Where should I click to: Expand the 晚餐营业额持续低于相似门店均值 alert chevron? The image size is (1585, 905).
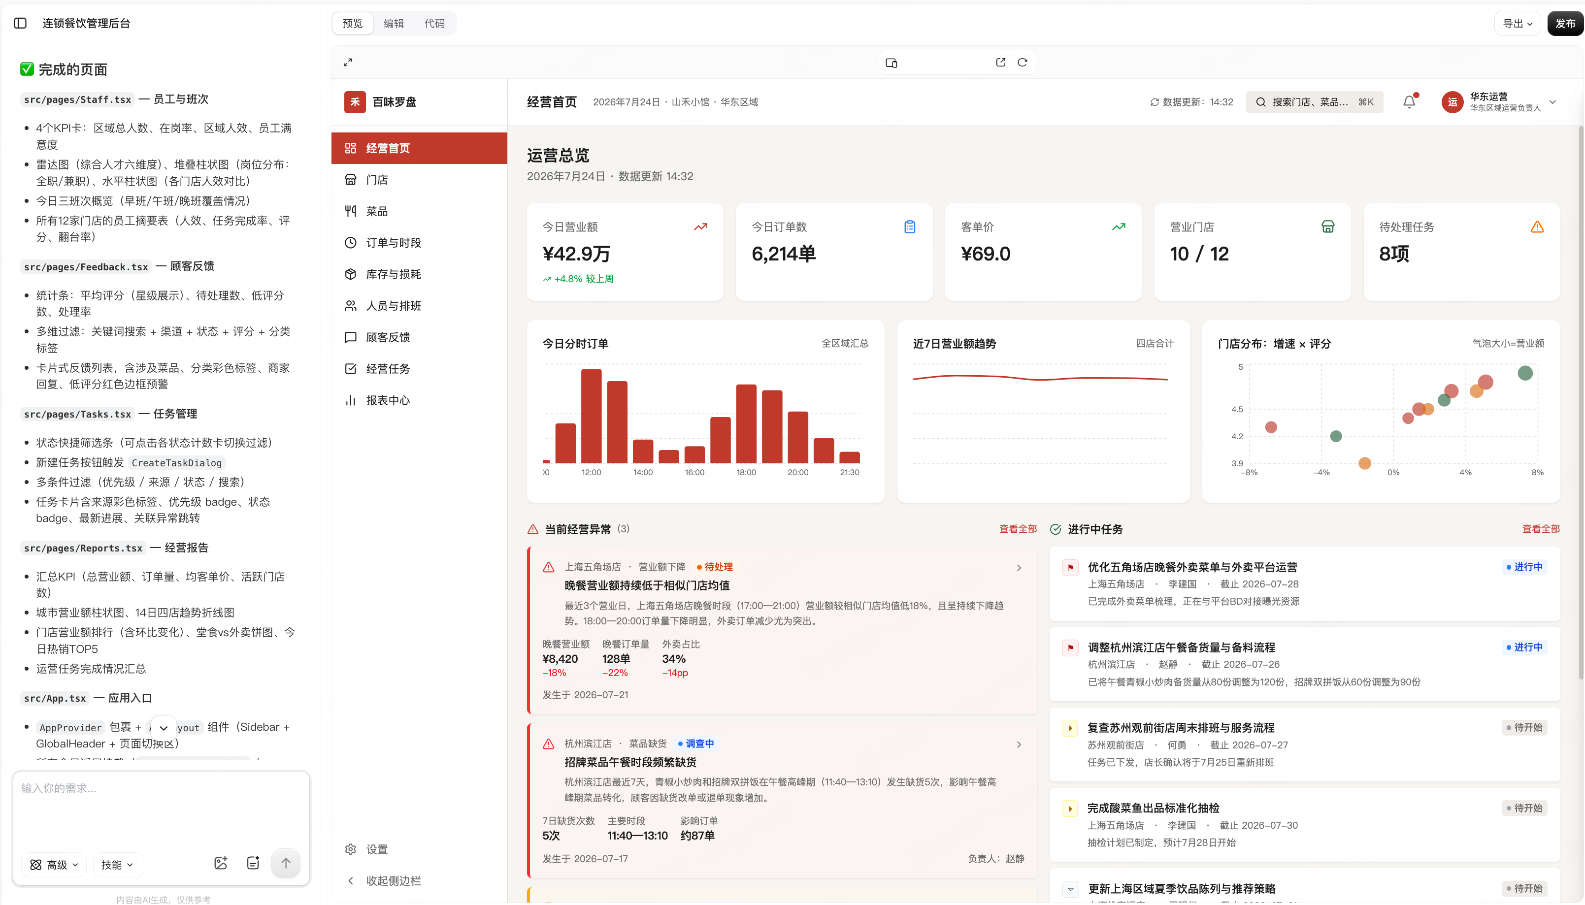(1019, 568)
